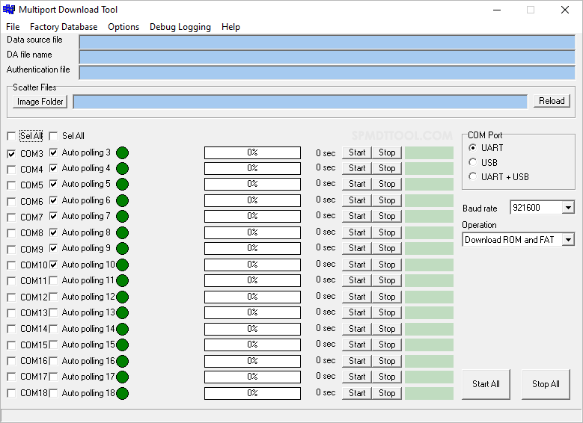Viewport: 583px width, 423px height.
Task: Click Start on the COM10 row
Action: point(357,265)
